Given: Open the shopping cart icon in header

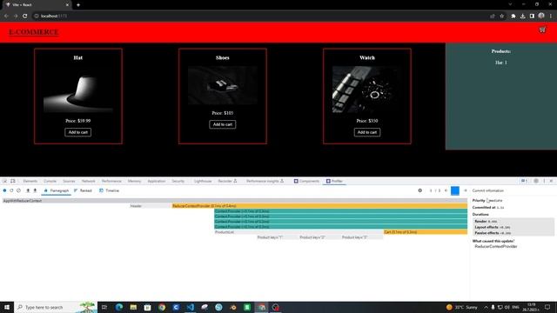Looking at the screenshot, I should pos(542,30).
